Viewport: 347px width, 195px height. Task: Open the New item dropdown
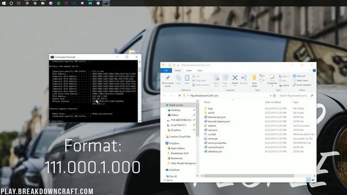click(x=262, y=76)
